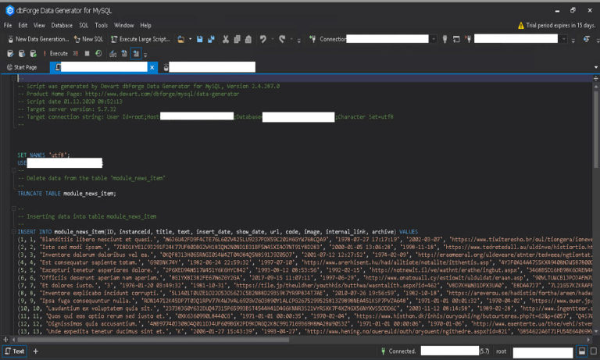
Task: Click the editor split handle
Action: [x=596, y=78]
